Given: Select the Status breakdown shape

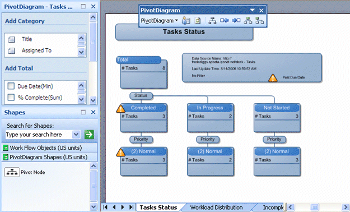Looking at the screenshot, I should click(141, 96).
